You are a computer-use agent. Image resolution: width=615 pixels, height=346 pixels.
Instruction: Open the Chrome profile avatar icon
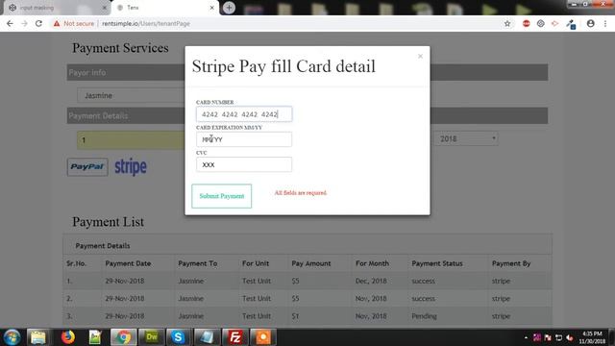590,23
